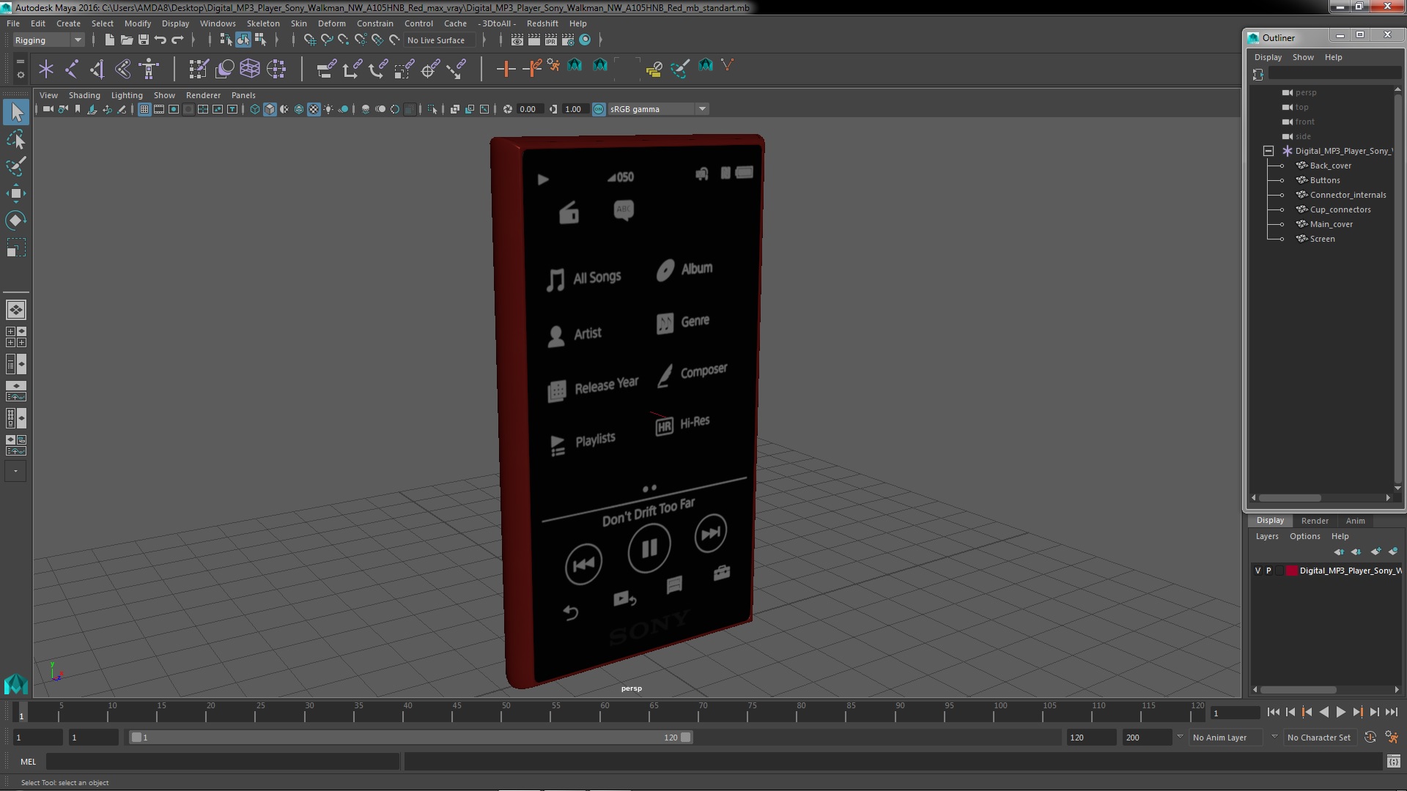Select the Lasso selection tool

15,139
